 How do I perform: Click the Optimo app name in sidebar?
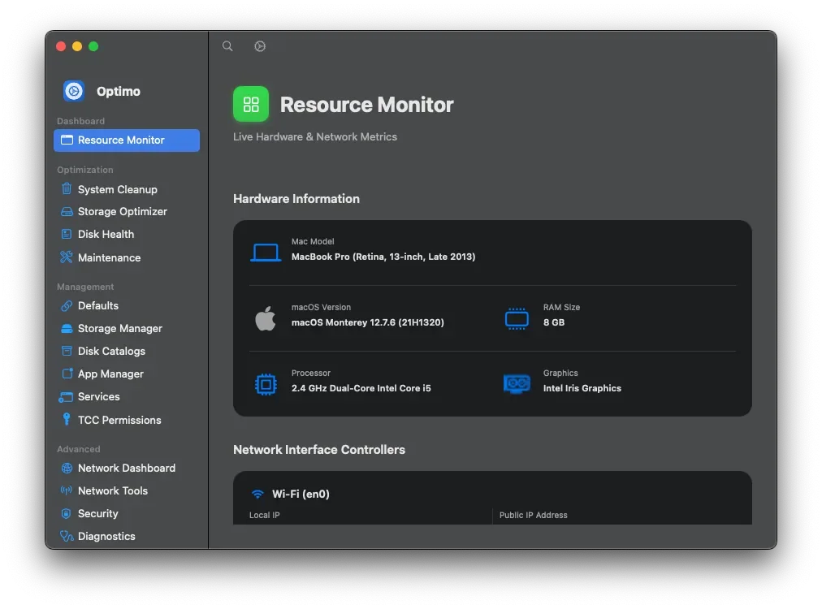tap(119, 91)
